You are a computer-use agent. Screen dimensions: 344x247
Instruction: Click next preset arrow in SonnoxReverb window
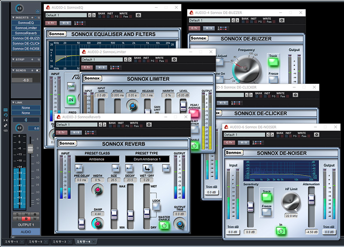(x=104, y=124)
